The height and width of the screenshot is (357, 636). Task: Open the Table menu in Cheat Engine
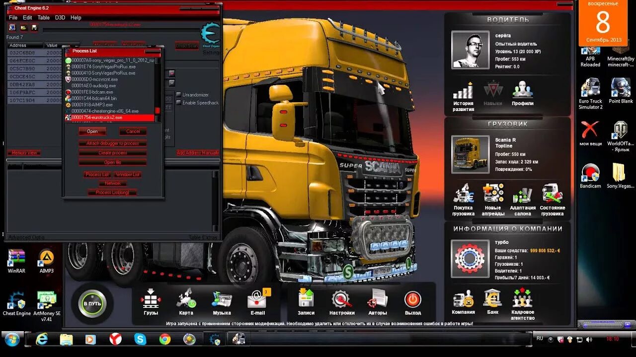point(44,17)
